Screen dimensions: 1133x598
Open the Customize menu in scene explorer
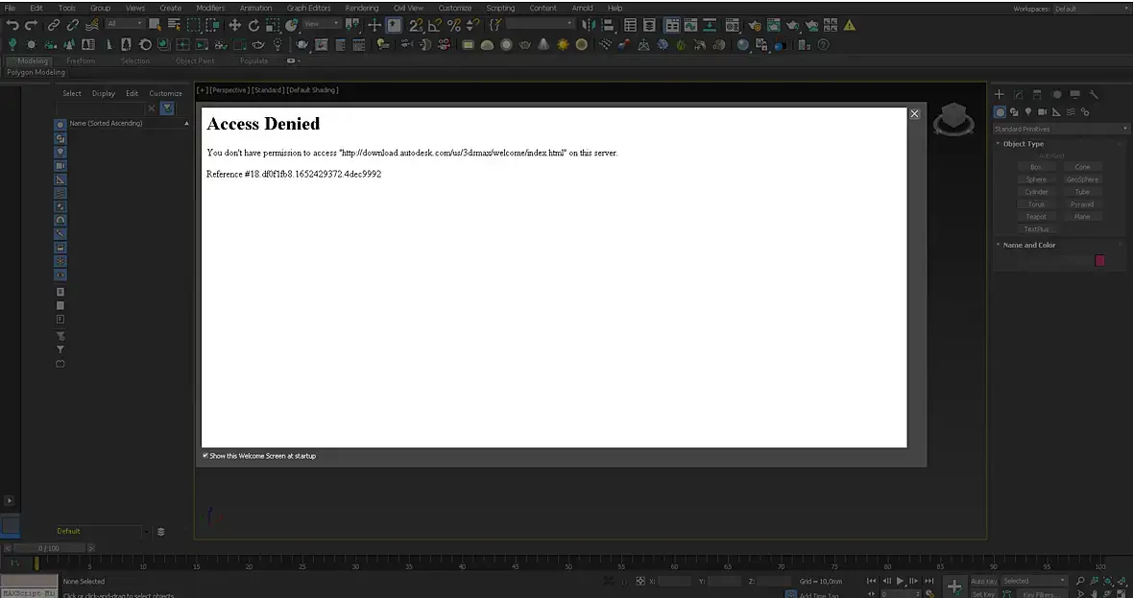(x=165, y=93)
